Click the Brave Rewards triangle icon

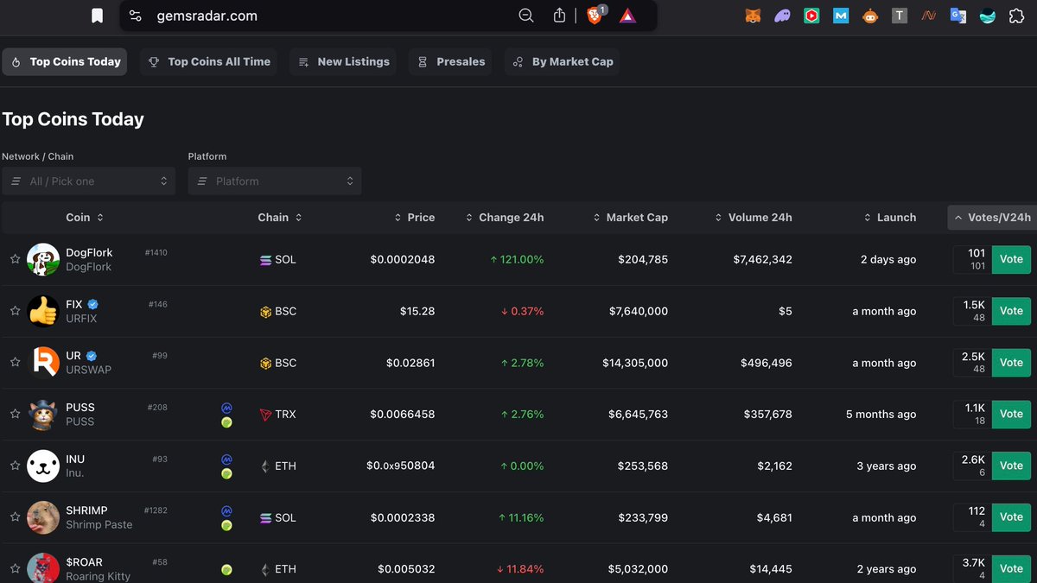pyautogui.click(x=627, y=16)
